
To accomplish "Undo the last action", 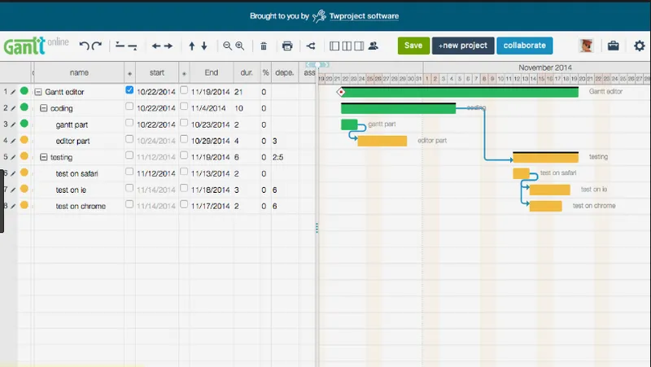I will pos(85,46).
